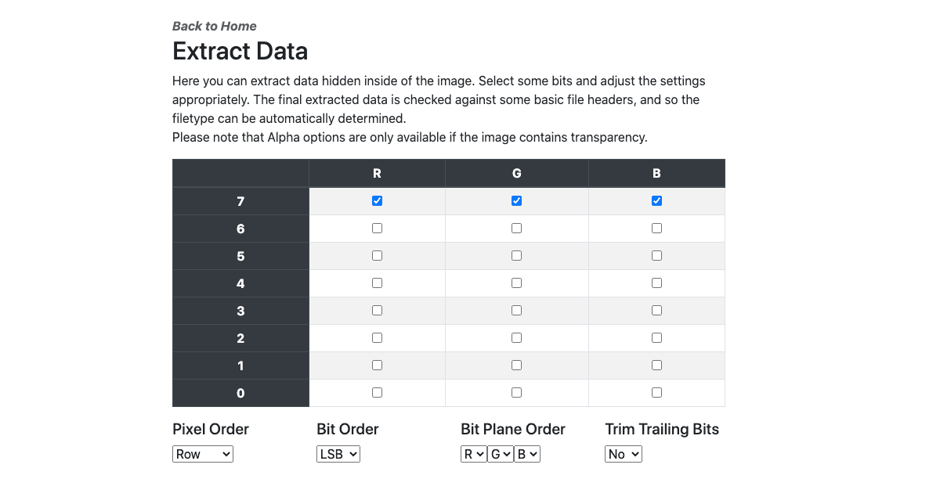Tick the R bit 3 checkbox
The image size is (940, 479).
(377, 311)
